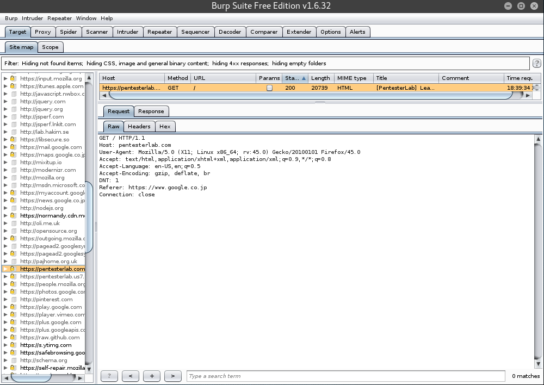This screenshot has width=544, height=385.
Task: Click the lock icon next to https://raw.github.com
Action: tap(13, 337)
